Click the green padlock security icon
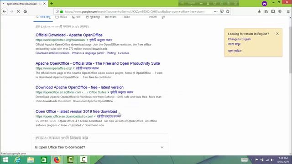Image resolution: width=292 pixels, height=164 pixels. point(62,11)
